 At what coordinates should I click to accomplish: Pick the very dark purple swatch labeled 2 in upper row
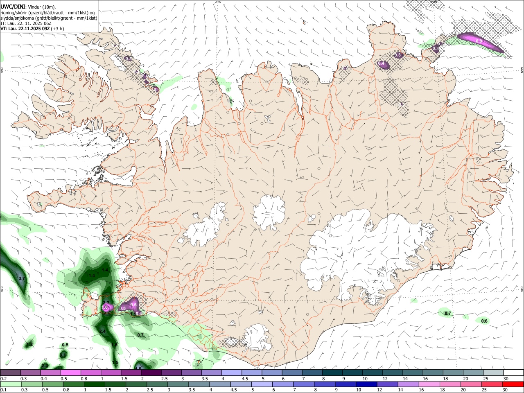point(151,373)
